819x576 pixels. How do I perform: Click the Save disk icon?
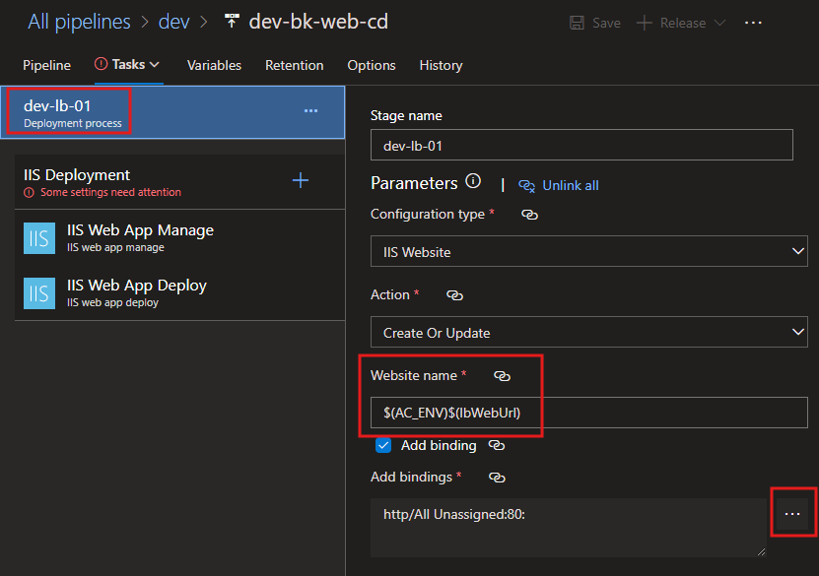point(577,23)
